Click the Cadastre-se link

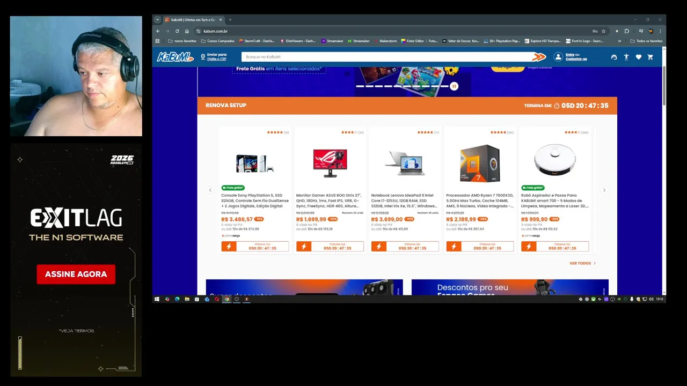pos(576,59)
